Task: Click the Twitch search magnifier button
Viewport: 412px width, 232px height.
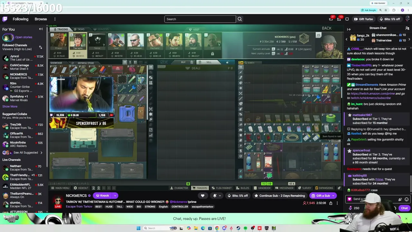Action: (x=239, y=19)
